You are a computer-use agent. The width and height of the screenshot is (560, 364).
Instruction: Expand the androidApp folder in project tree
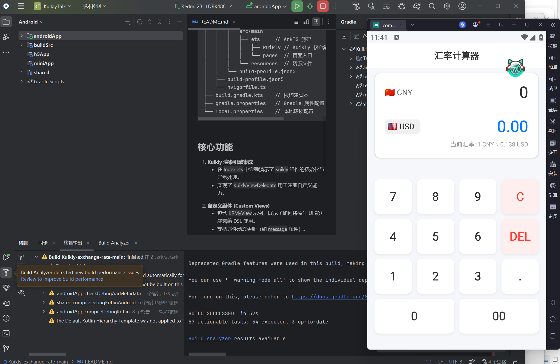(22, 36)
